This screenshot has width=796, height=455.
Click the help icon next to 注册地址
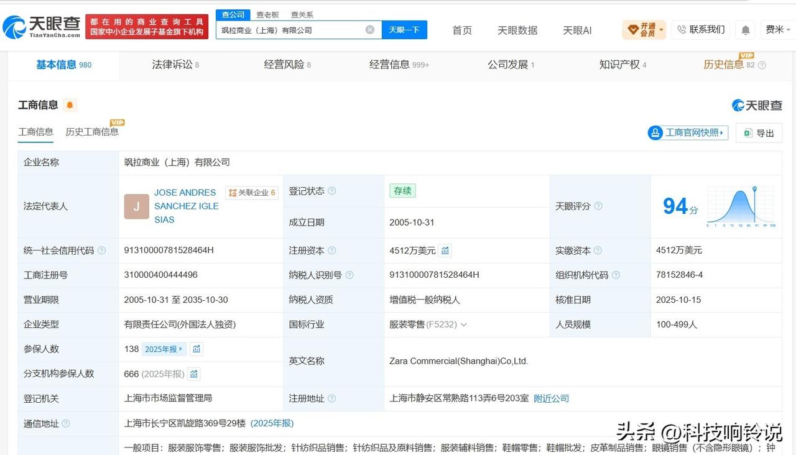pyautogui.click(x=332, y=398)
